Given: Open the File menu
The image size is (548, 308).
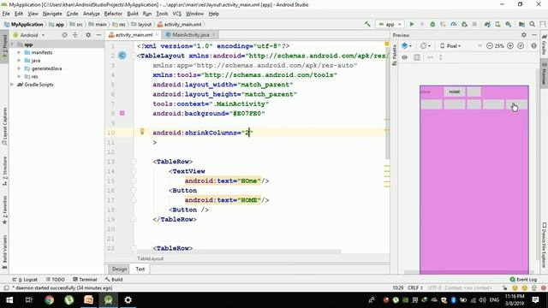Looking at the screenshot, I should pyautogui.click(x=6, y=14).
